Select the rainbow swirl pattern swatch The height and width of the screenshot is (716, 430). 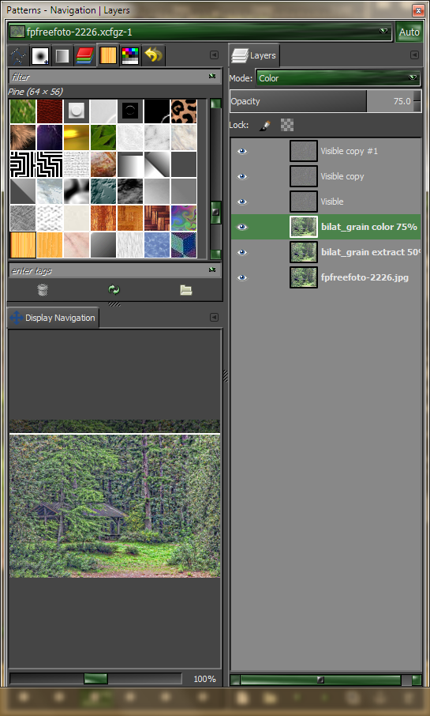point(184,218)
